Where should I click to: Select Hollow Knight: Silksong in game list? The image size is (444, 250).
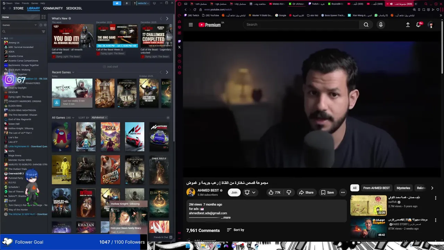tap(21, 128)
